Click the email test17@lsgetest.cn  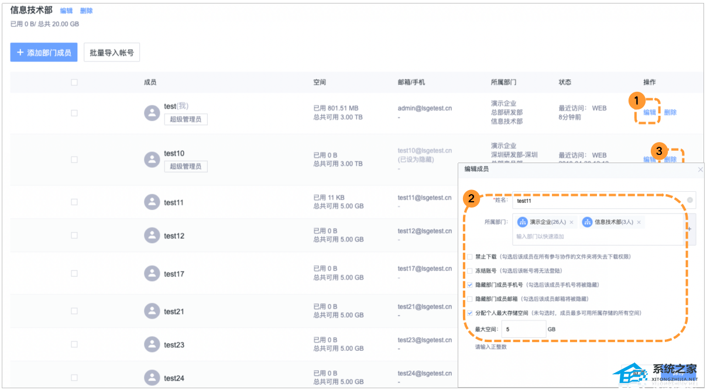(x=425, y=269)
